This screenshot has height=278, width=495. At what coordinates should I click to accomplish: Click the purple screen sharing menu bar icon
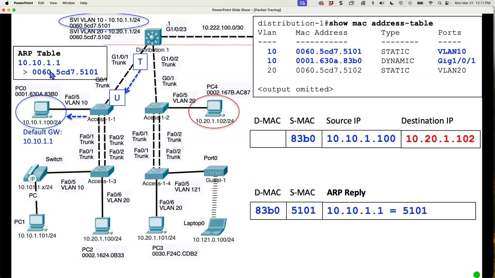pos(302,3)
